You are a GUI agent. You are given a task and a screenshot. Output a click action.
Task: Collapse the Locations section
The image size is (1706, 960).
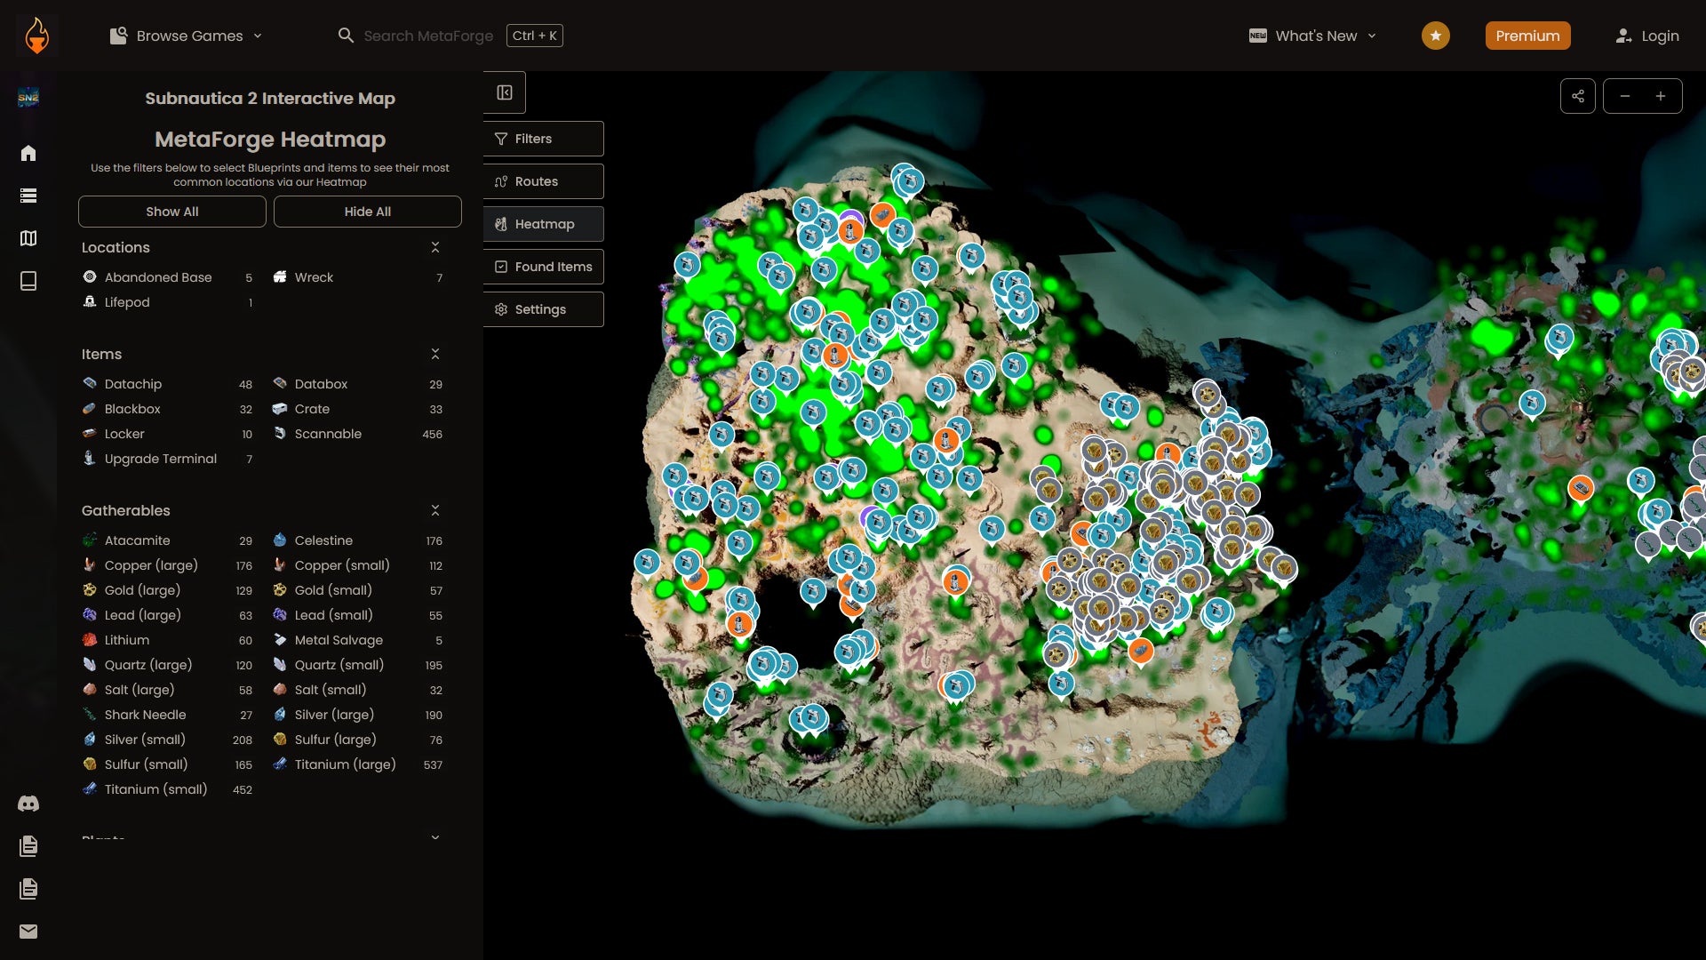coord(435,247)
